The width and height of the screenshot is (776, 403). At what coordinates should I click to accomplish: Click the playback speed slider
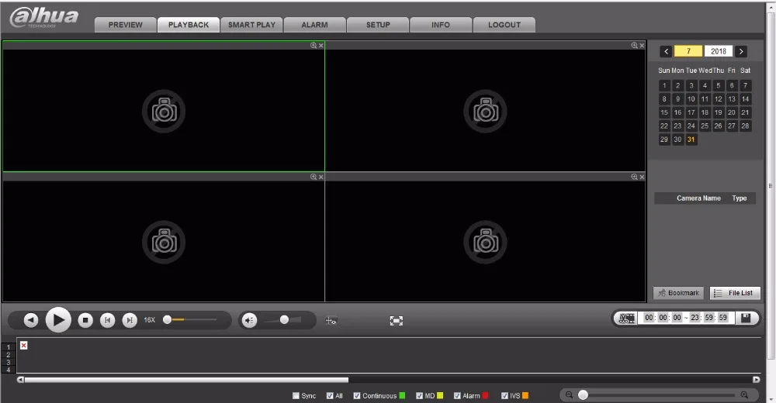point(191,320)
